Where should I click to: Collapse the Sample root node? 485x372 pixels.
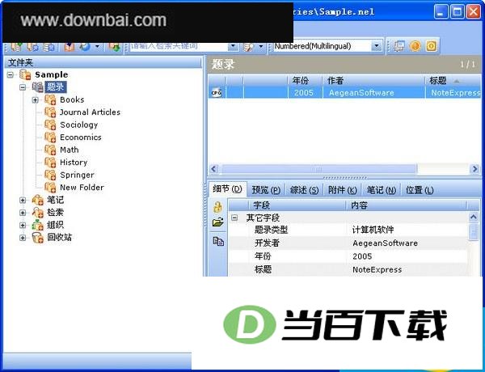[x=11, y=75]
